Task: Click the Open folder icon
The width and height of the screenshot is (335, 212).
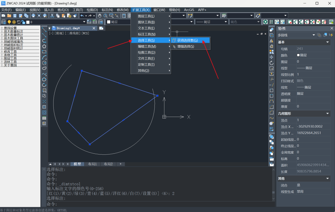Action: pos(9,16)
